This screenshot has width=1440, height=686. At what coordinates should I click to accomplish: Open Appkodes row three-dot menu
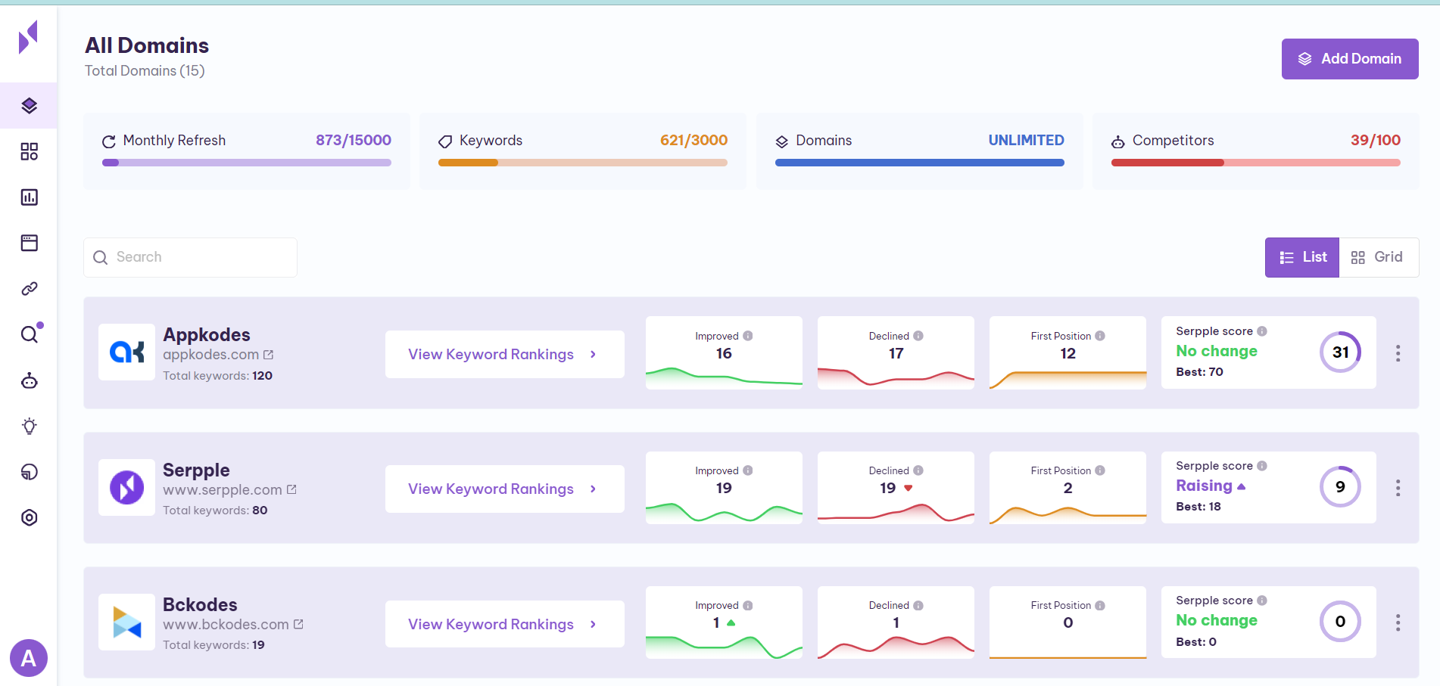(x=1398, y=353)
